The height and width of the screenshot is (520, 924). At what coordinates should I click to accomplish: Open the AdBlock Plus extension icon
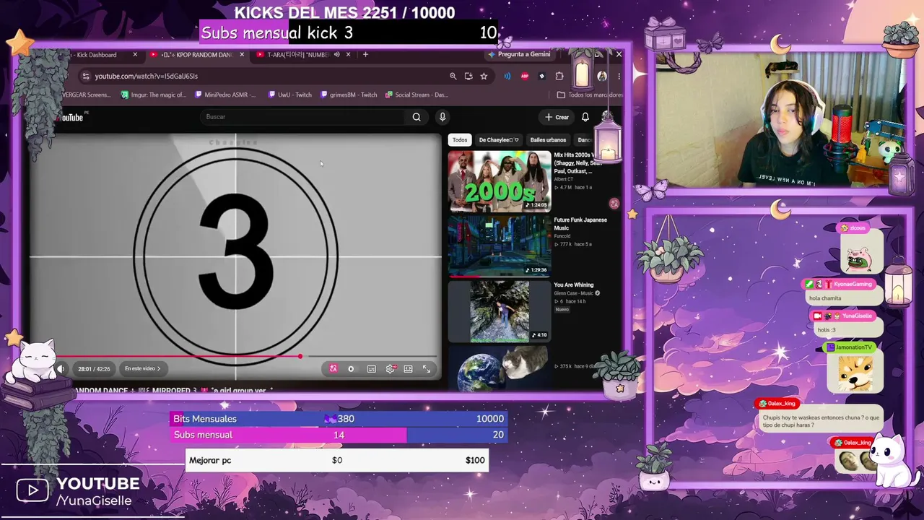point(525,76)
